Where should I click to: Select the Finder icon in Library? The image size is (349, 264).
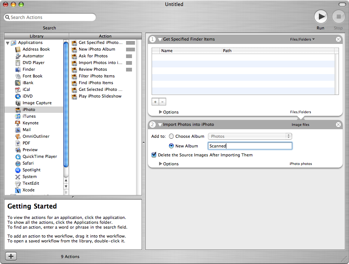[18, 69]
